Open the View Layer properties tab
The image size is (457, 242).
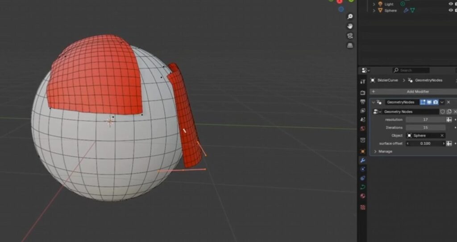click(x=363, y=111)
